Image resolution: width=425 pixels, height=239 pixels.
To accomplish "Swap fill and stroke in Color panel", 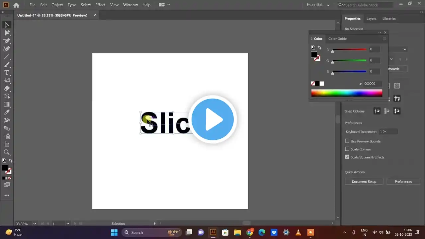I will pos(319,48).
